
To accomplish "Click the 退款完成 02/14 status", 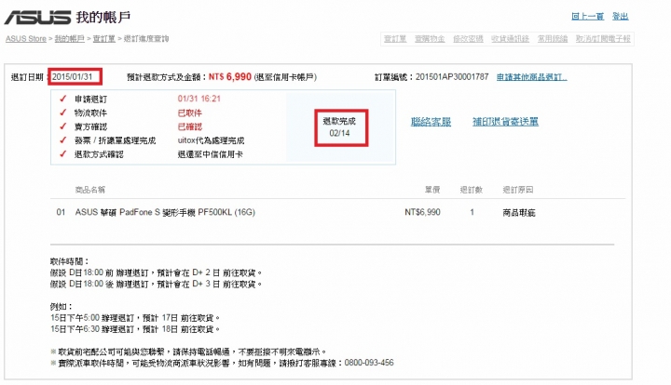I will pos(339,127).
